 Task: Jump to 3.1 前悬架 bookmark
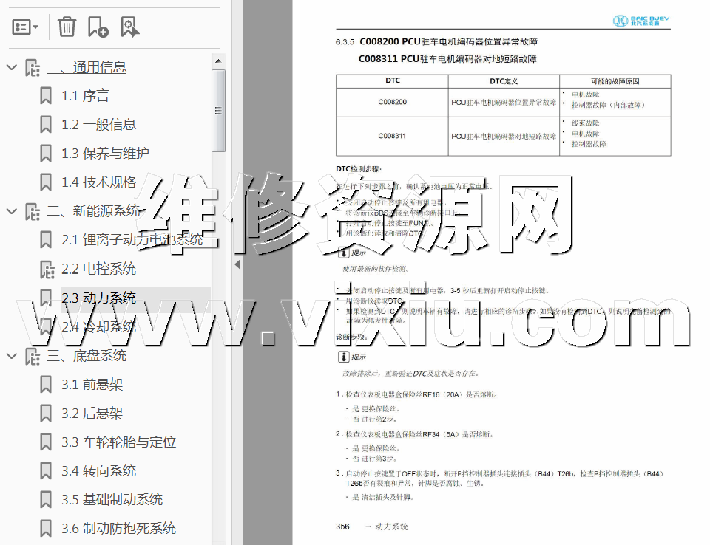point(92,385)
